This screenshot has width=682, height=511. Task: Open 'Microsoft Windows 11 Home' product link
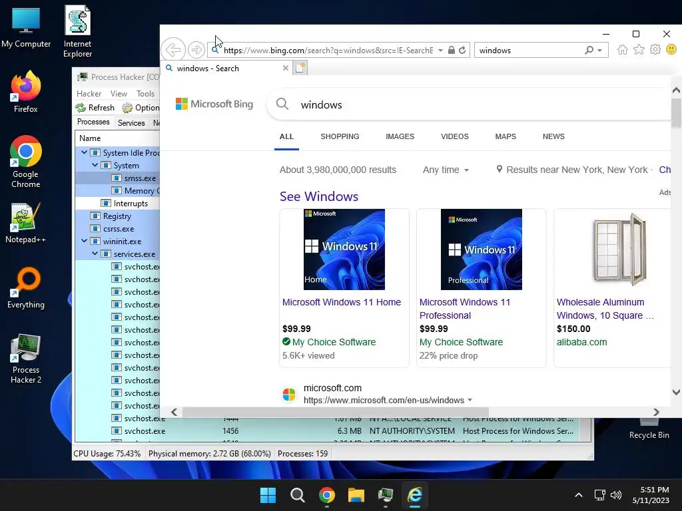tap(342, 302)
